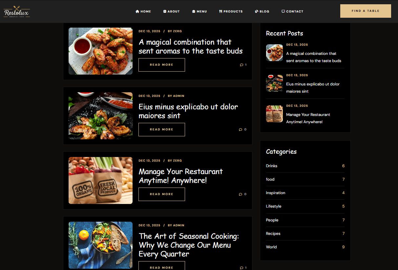Click the Products fork-knife icon
The image size is (398, 270).
point(221,11)
